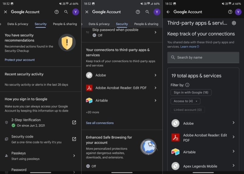Viewport: 244px width, 174px height.
Task: Open profile avatar Y in middle panel
Action: [157, 12]
